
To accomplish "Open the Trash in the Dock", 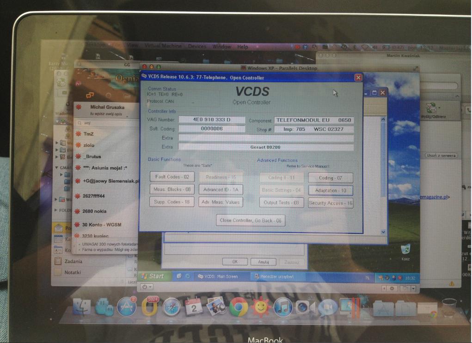I will [x=449, y=307].
